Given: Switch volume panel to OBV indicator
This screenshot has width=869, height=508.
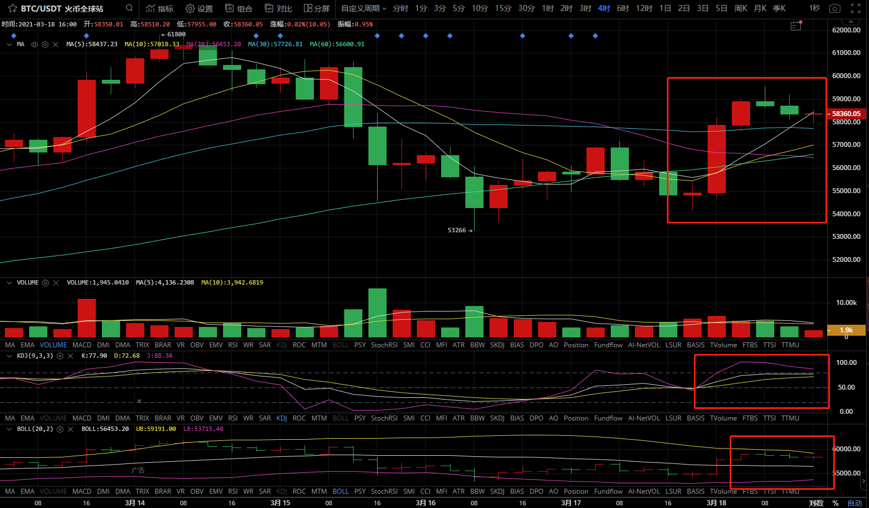Looking at the screenshot, I should coord(197,345).
